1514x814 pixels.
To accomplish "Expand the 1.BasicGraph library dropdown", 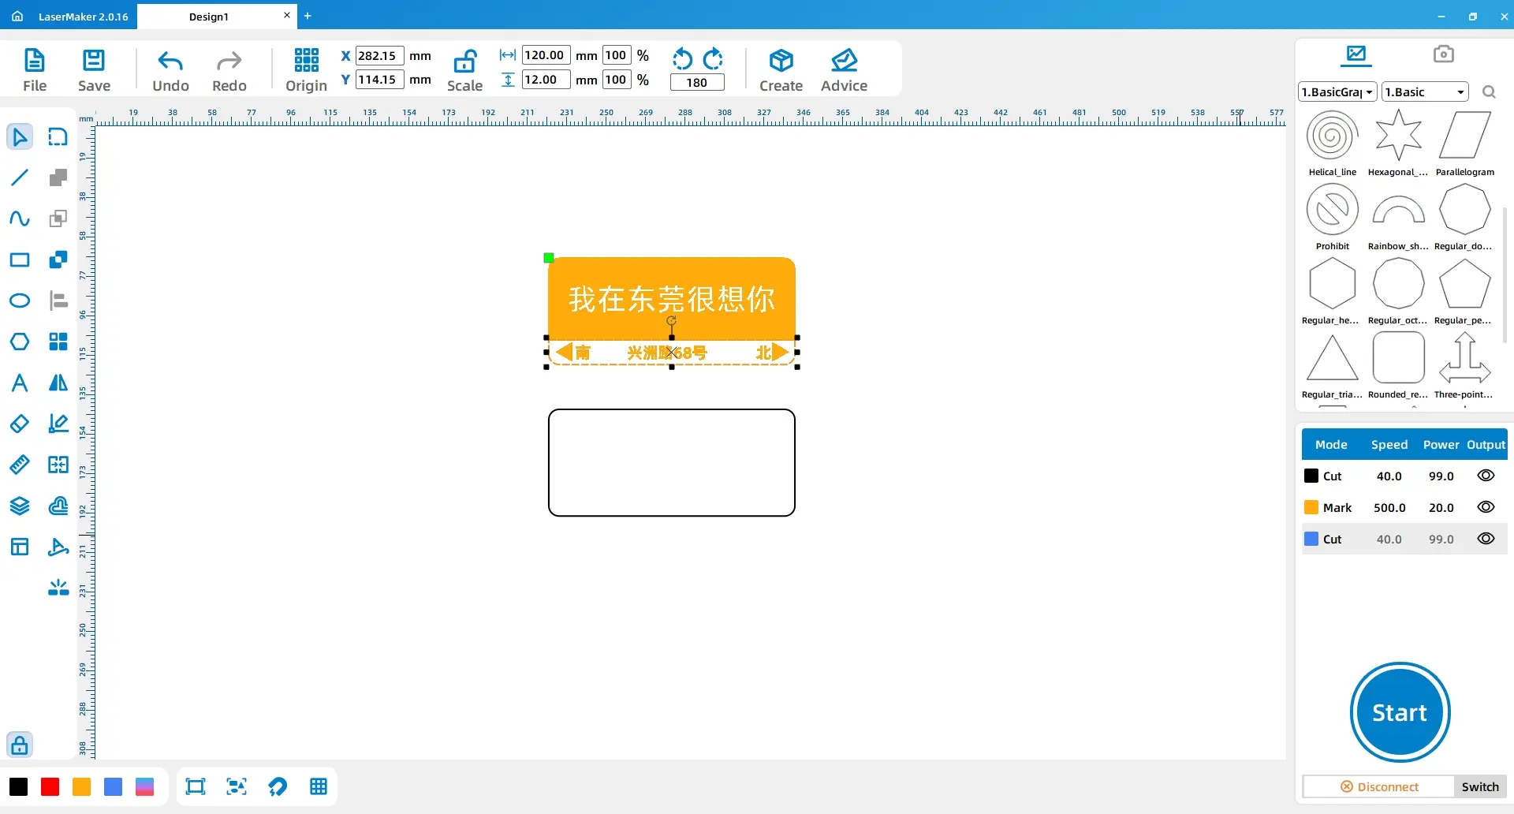I will click(x=1337, y=91).
